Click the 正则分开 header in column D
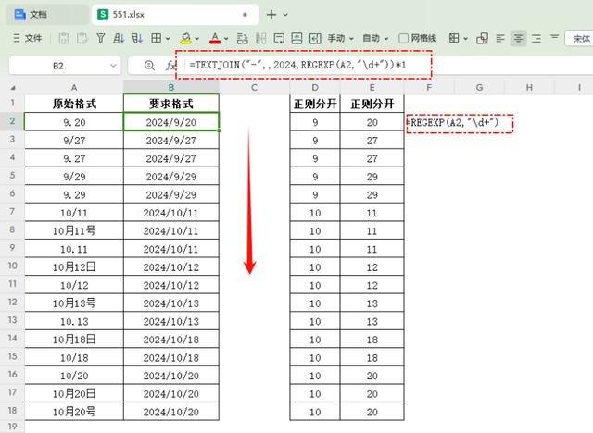 315,104
